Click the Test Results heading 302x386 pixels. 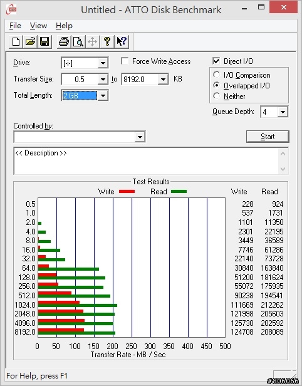[x=151, y=182]
